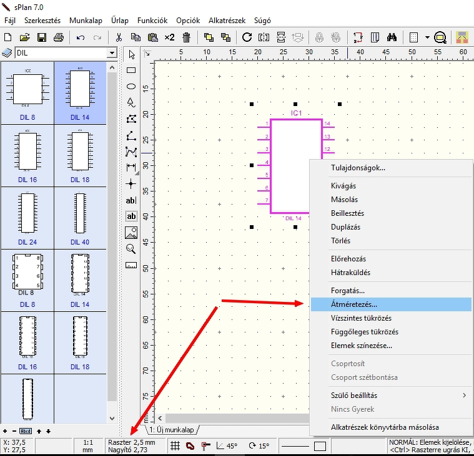Paste from clipboard toolbar icon
The image size is (474, 456).
pos(152,37)
